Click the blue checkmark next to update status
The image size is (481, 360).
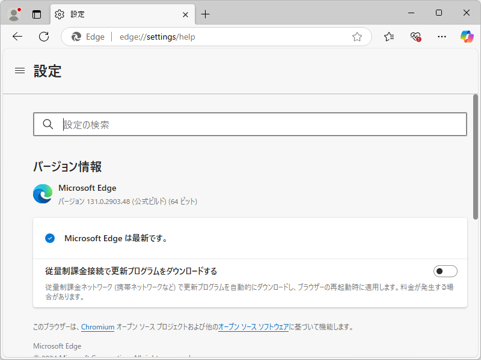tap(50, 238)
